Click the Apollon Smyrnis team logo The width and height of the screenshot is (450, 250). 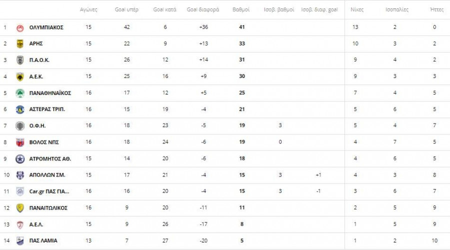click(x=20, y=175)
